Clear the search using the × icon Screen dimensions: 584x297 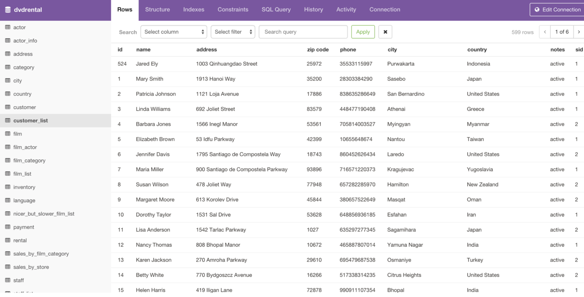(385, 32)
